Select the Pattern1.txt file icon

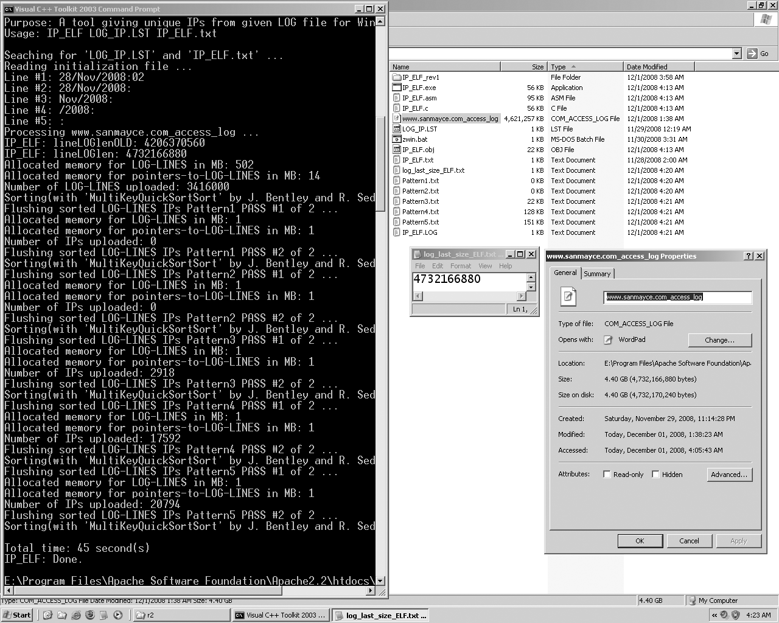click(x=397, y=181)
